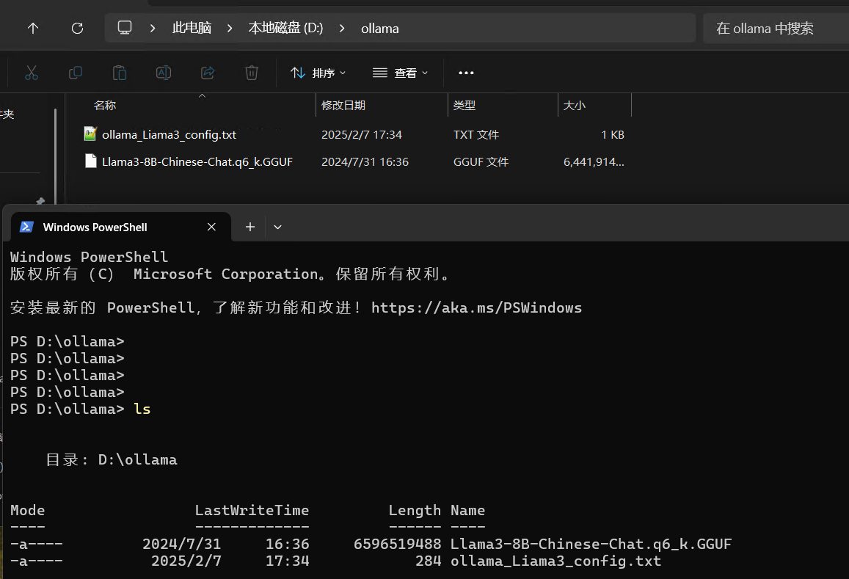Click the Paste clipboard icon

tap(119, 73)
